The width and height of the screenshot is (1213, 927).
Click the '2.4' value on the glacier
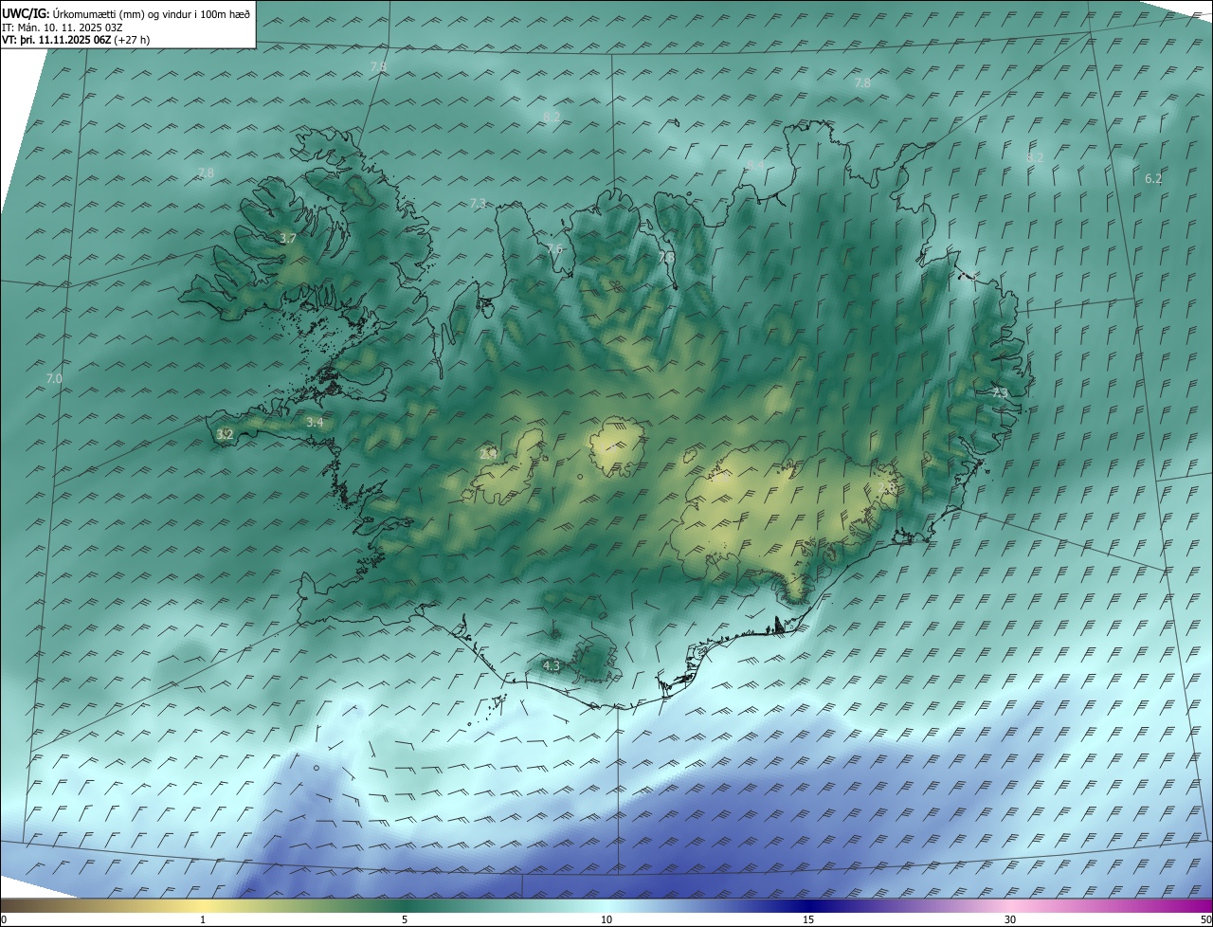coord(489,454)
